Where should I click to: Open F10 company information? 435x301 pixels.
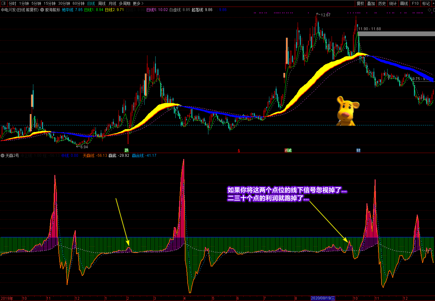tap(415, 3)
